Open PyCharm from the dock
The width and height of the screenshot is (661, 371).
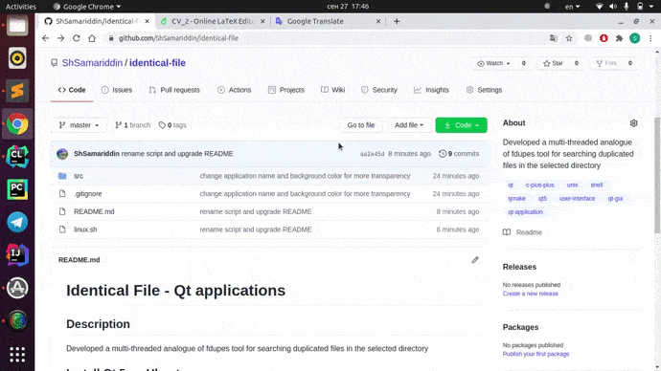(x=17, y=189)
